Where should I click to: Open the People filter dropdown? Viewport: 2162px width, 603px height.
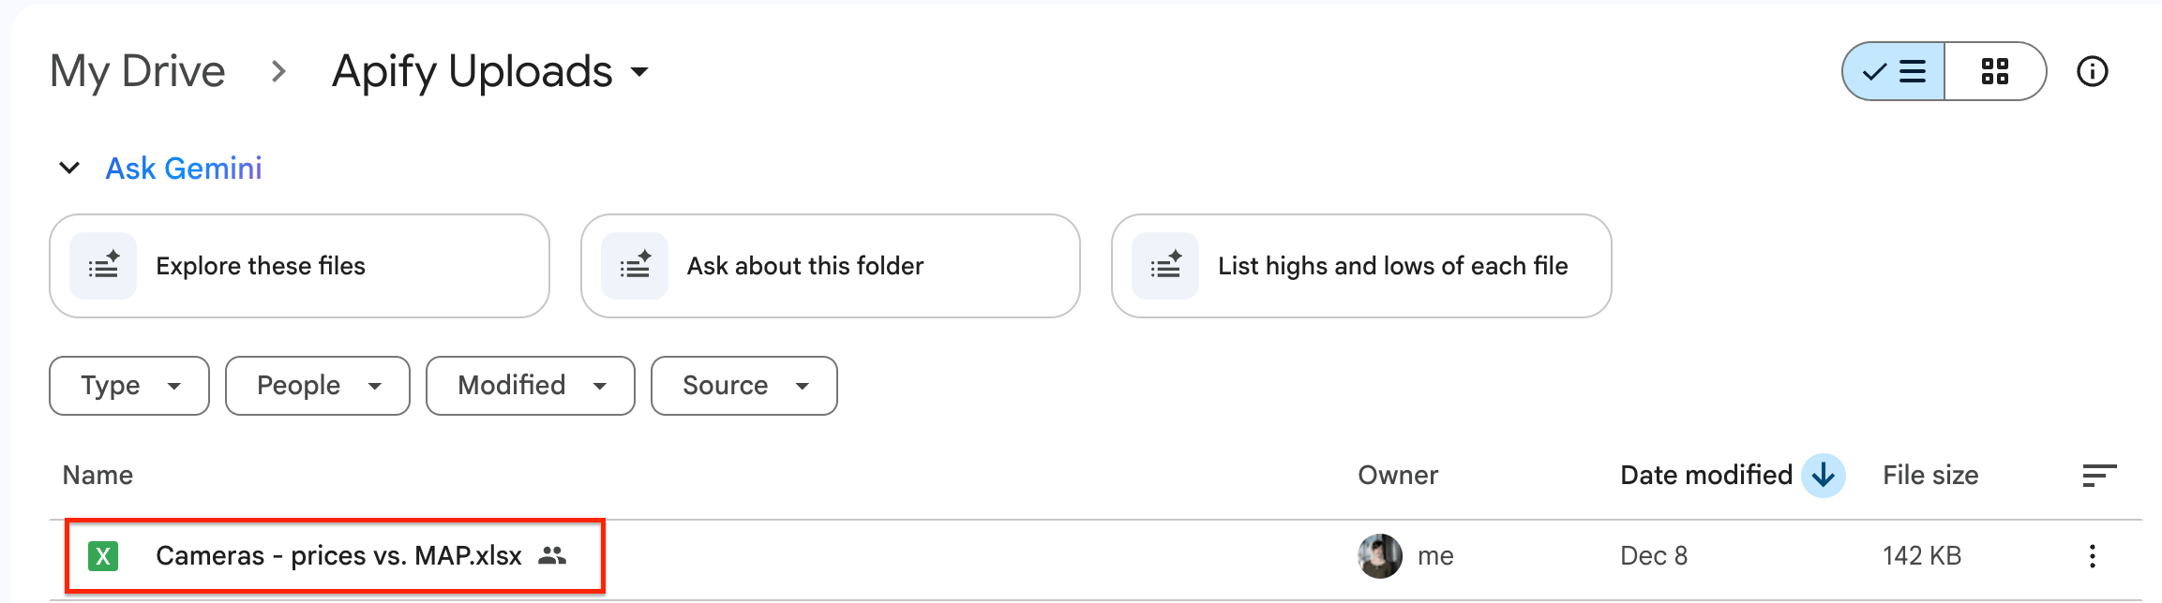click(x=317, y=385)
